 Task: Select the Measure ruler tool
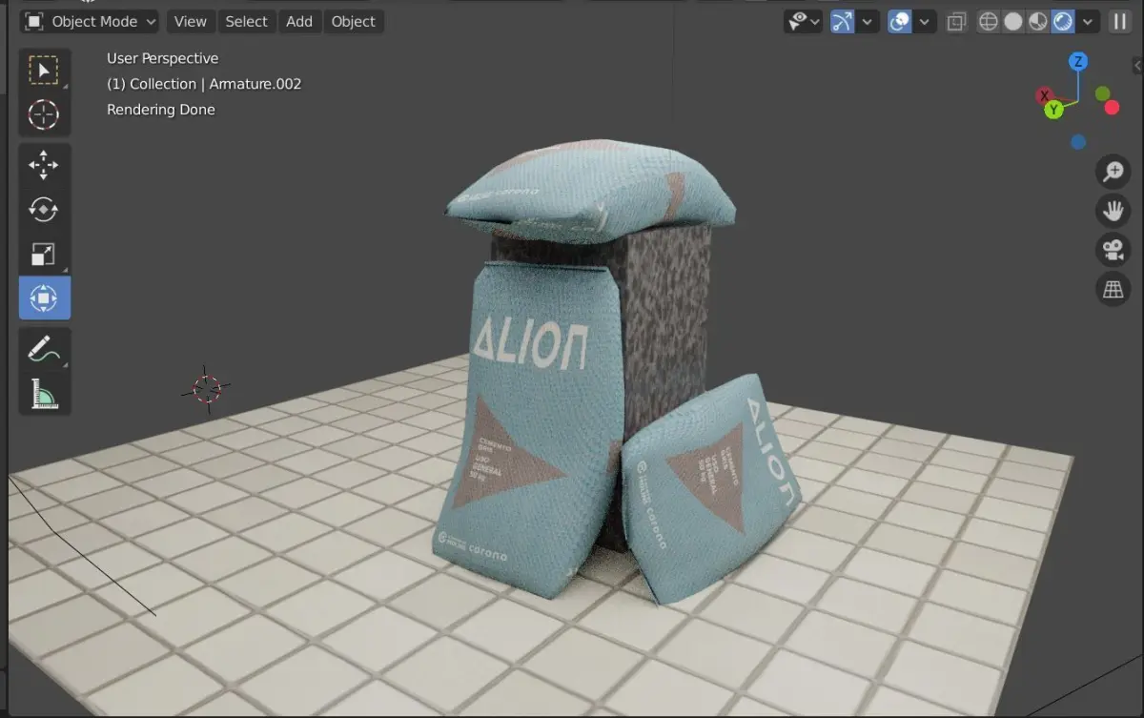pyautogui.click(x=44, y=393)
